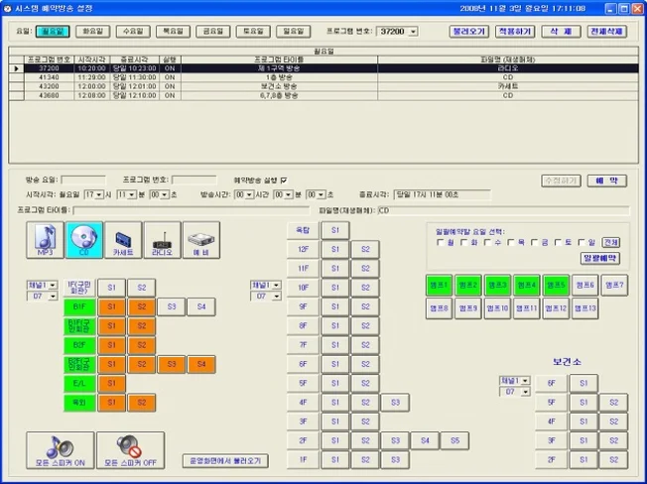647x484 pixels.
Task: Click the 파일명(재생매체) field showing CD
Action: click(x=504, y=210)
